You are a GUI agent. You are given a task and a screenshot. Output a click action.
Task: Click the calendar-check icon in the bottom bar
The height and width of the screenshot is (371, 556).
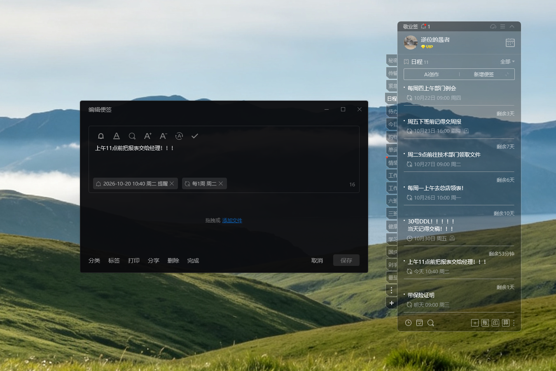tap(419, 323)
